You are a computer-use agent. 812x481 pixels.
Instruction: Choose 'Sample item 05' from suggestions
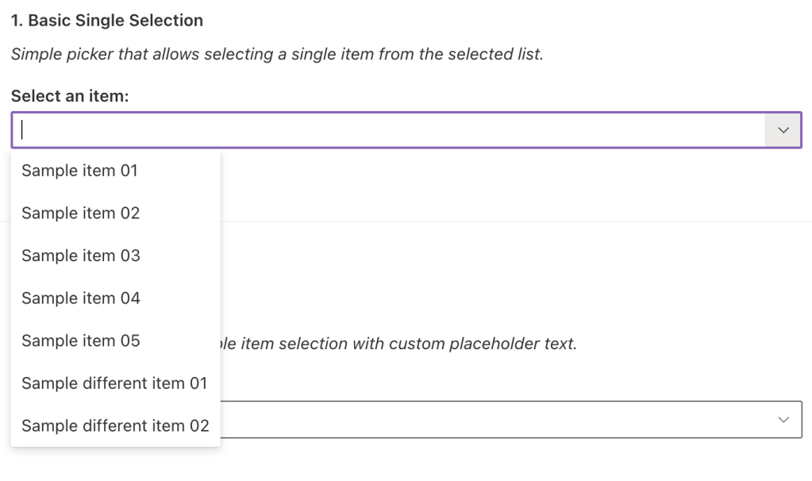point(80,341)
